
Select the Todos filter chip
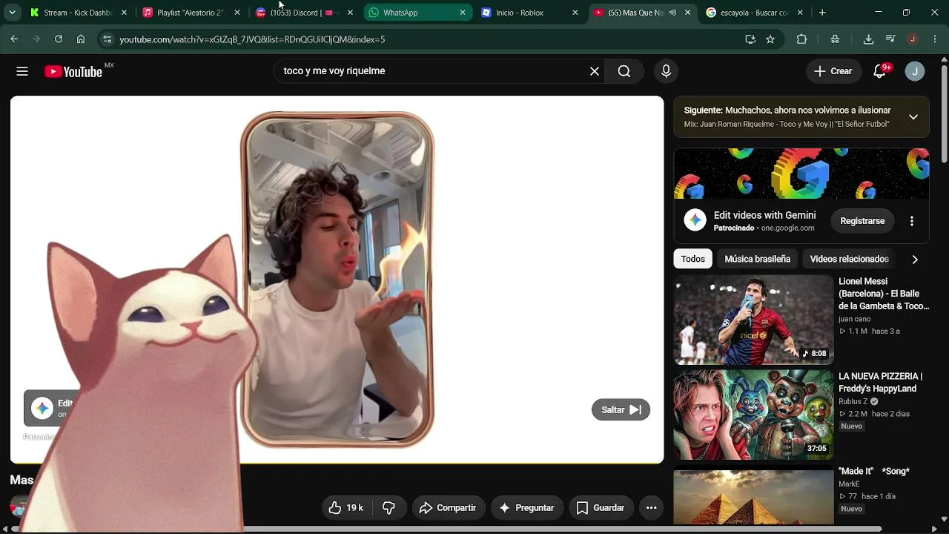(692, 259)
